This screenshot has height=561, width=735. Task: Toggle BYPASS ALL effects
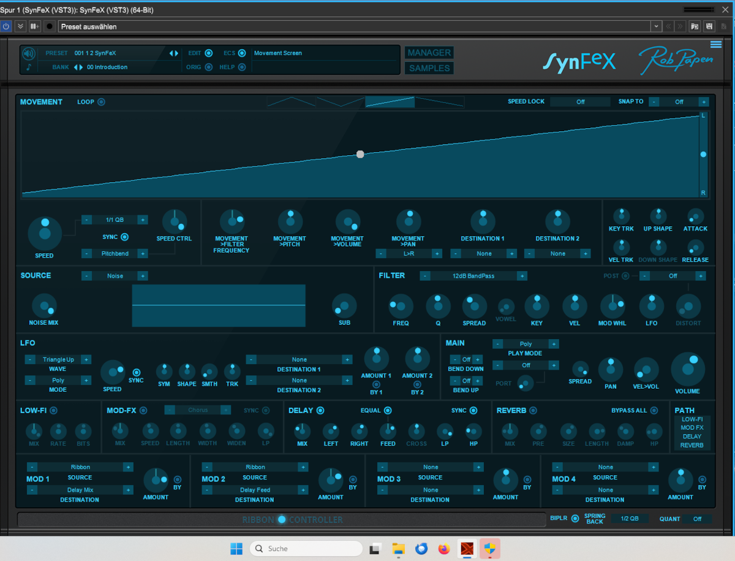point(655,411)
